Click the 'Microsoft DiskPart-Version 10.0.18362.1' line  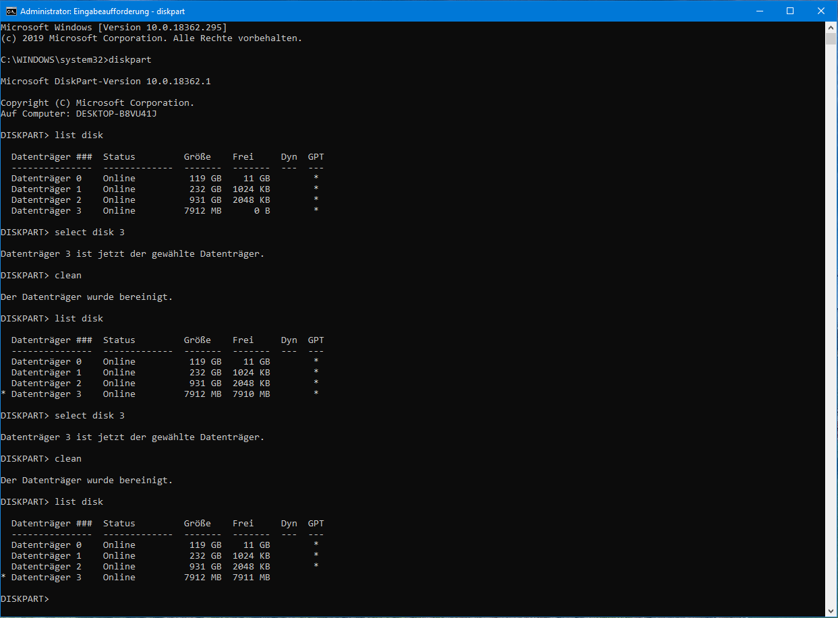pyautogui.click(x=106, y=81)
